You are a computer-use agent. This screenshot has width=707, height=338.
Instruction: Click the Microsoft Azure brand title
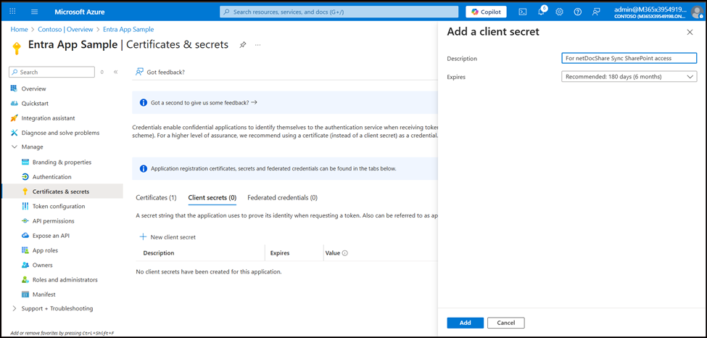(x=78, y=12)
